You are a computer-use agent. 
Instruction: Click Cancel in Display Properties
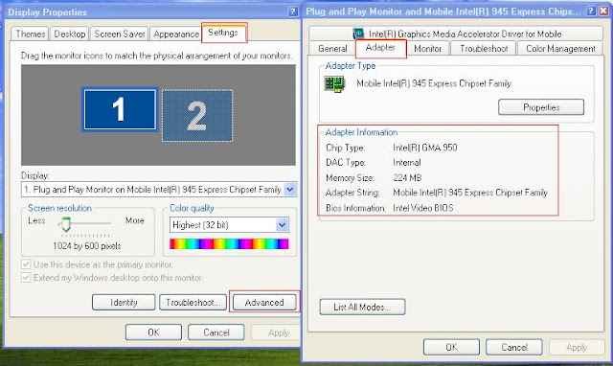pos(216,332)
